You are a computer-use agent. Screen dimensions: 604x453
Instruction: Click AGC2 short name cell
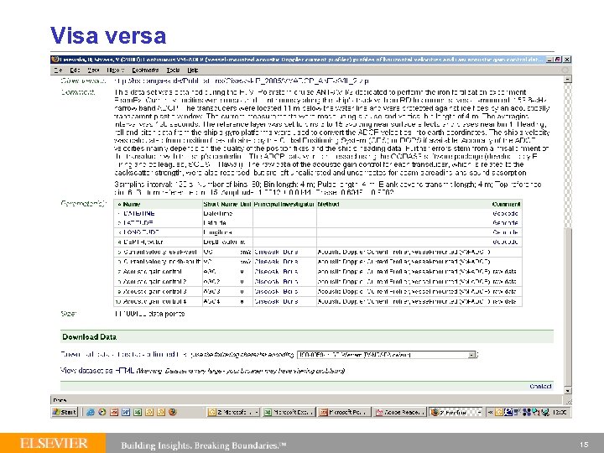(x=212, y=282)
